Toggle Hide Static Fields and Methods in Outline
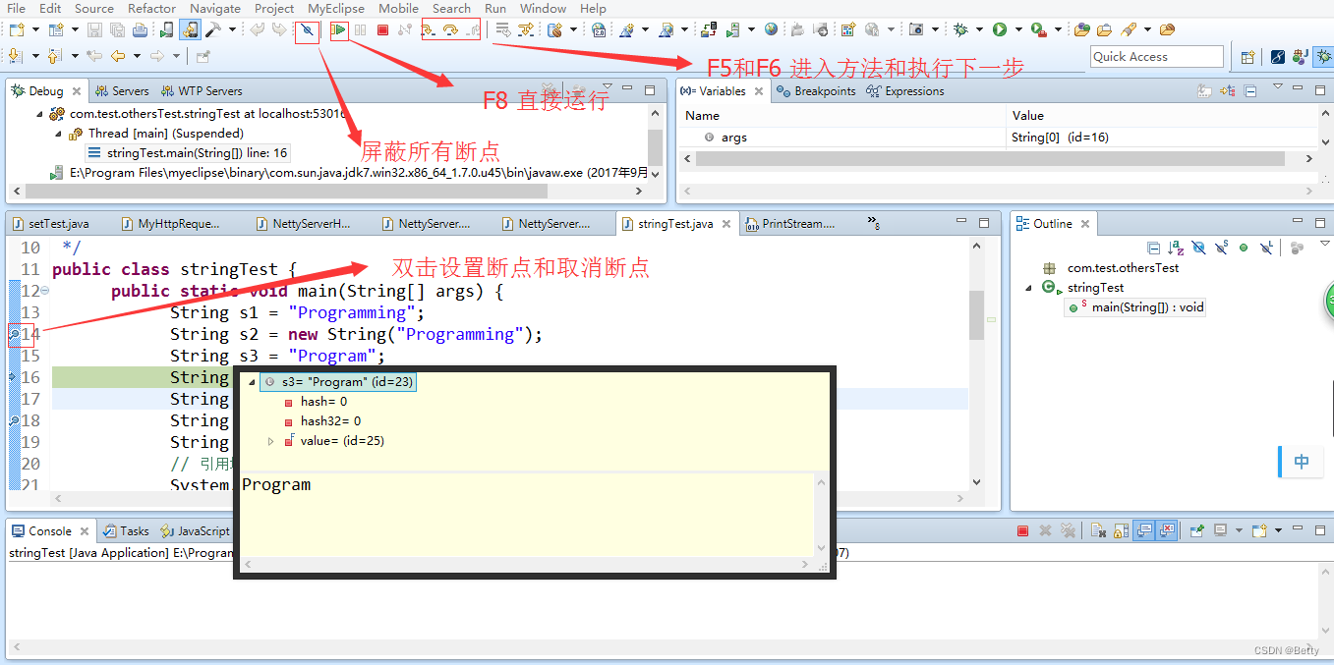Screen dimensions: 1334x665 coord(1221,249)
